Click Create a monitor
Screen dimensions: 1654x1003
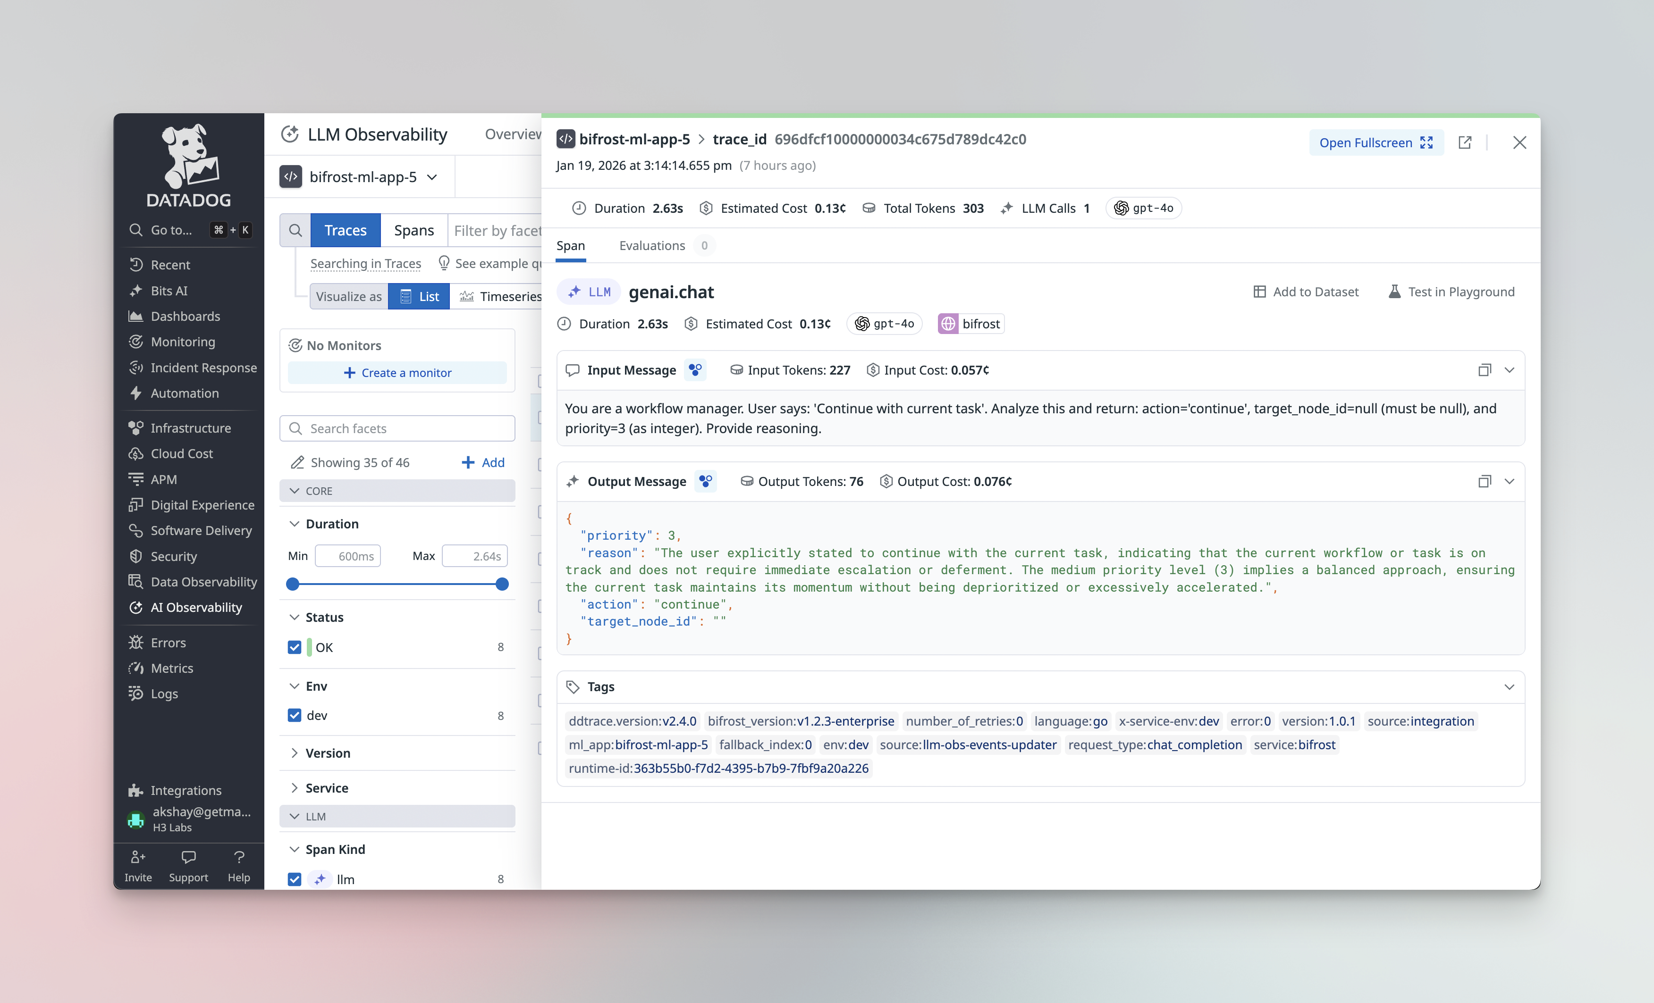tap(397, 372)
